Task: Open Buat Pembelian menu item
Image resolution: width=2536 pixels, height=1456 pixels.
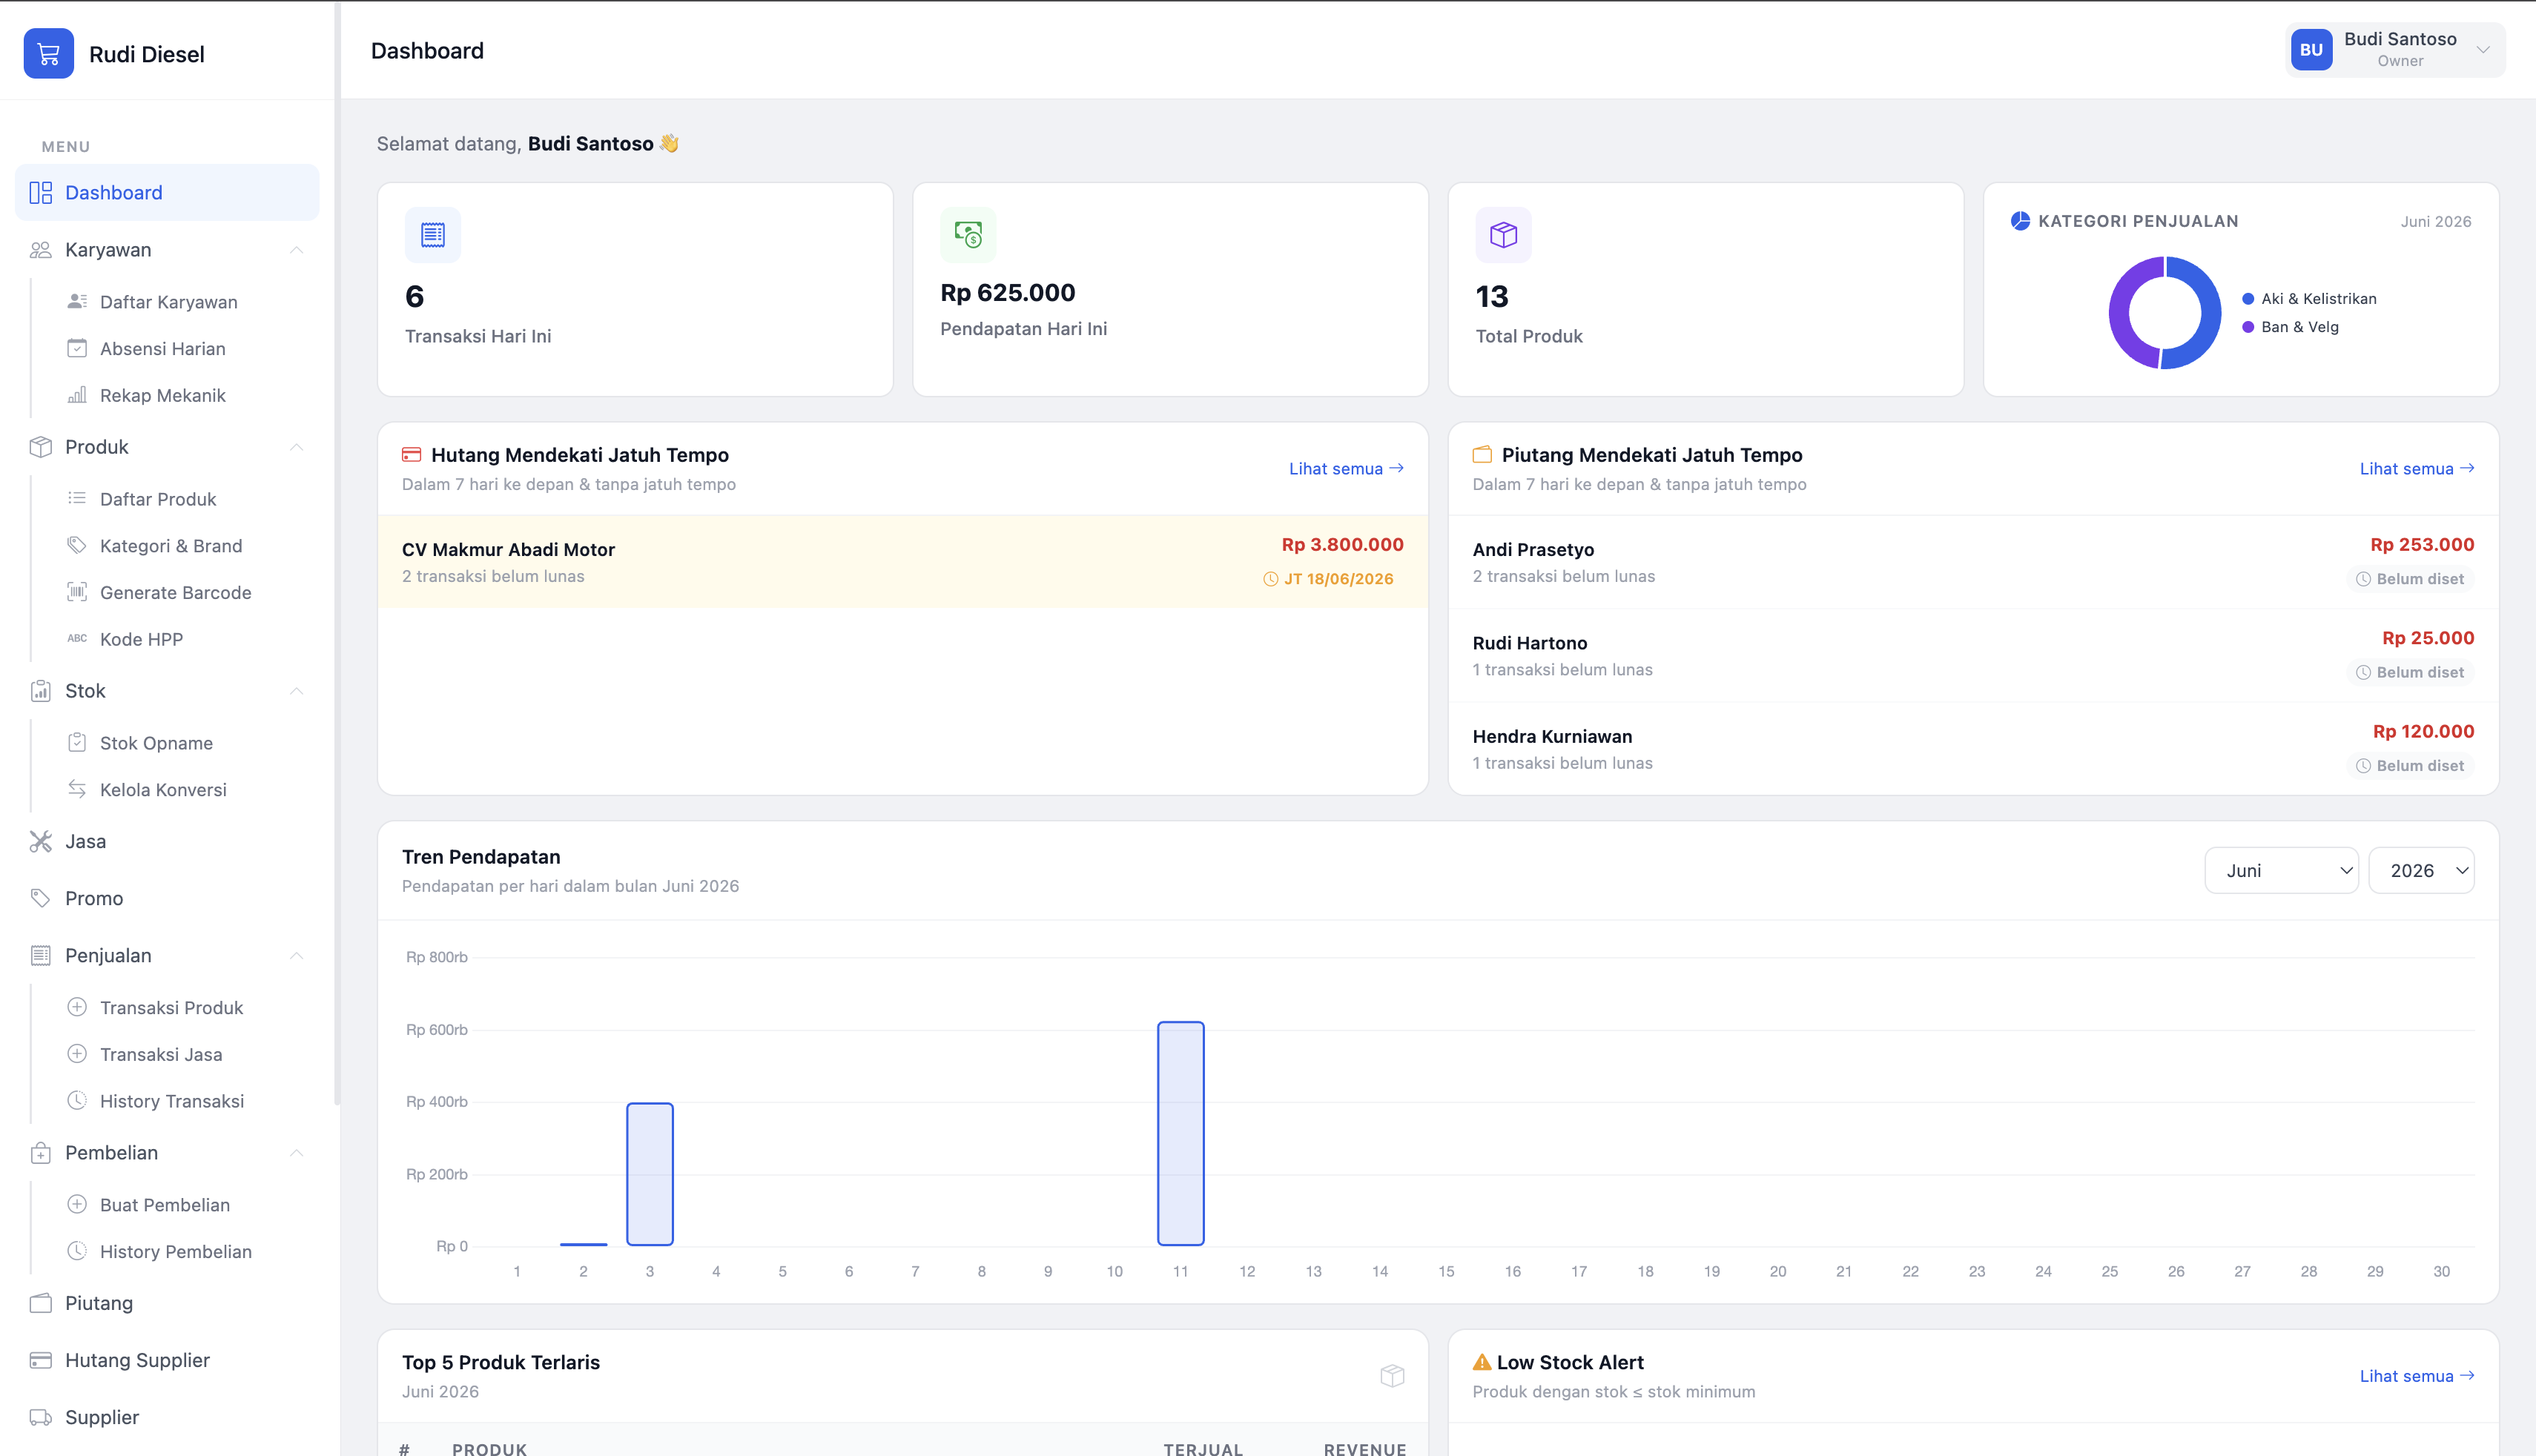Action: (167, 1205)
